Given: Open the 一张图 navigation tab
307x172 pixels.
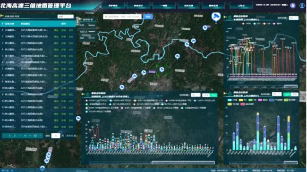Looking at the screenshot, I should click(x=164, y=6).
